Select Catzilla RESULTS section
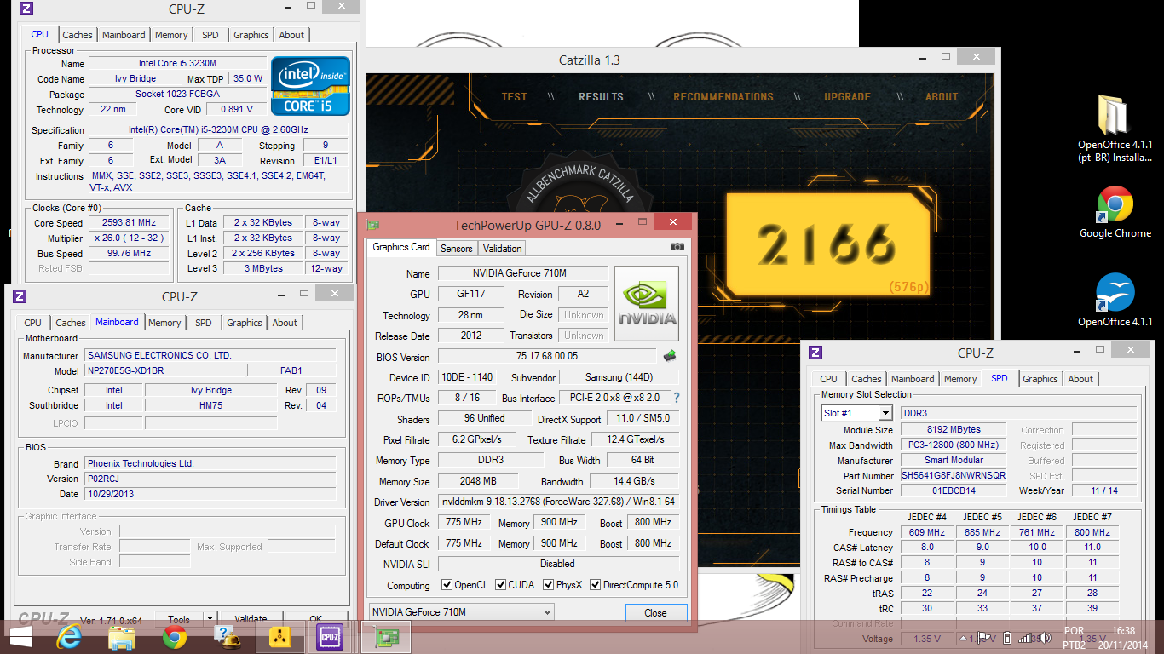The image size is (1164, 654). point(601,97)
